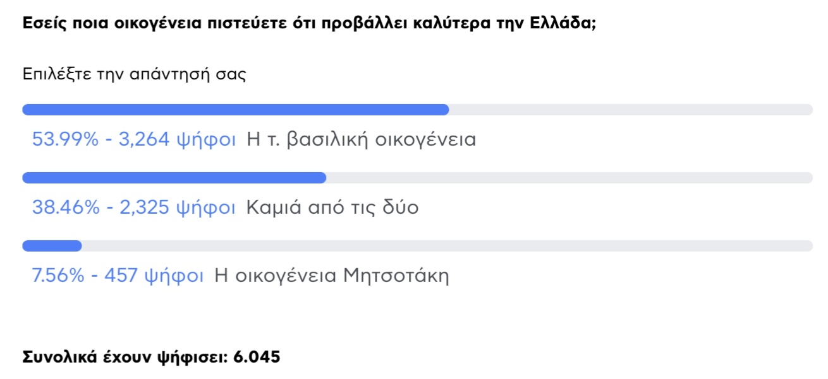Click the empty gray part of the second result bar

click(x=569, y=178)
